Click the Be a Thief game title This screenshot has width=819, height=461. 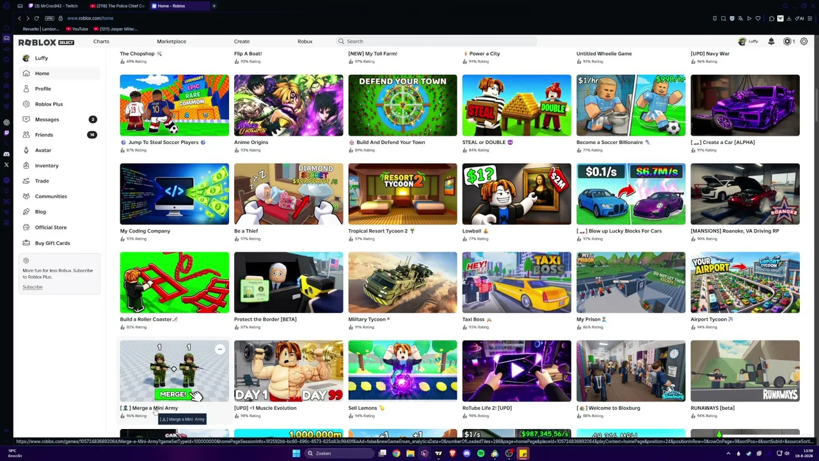246,231
